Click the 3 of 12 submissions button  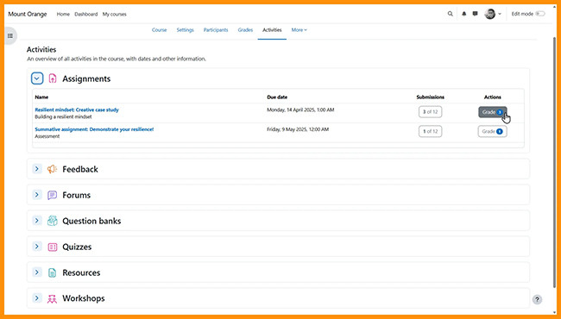[x=431, y=112]
